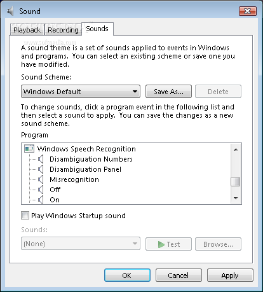Click the Windows Speech Recognition program icon

(29, 149)
